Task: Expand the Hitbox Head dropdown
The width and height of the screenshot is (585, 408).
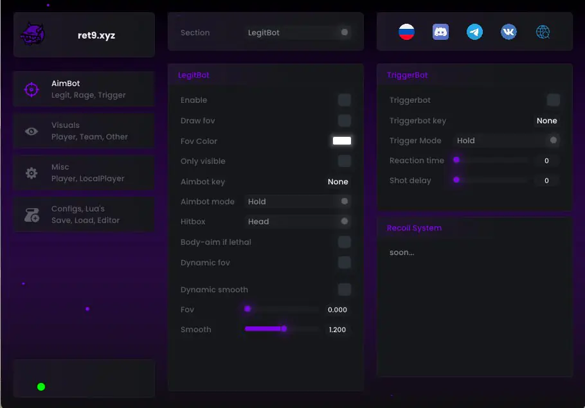Action: pyautogui.click(x=298, y=222)
